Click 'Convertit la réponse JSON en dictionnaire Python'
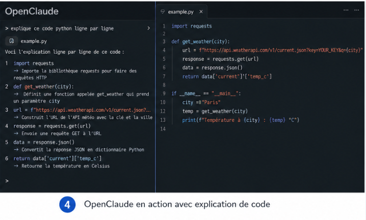Screen dimensions: 366x220 83,149
